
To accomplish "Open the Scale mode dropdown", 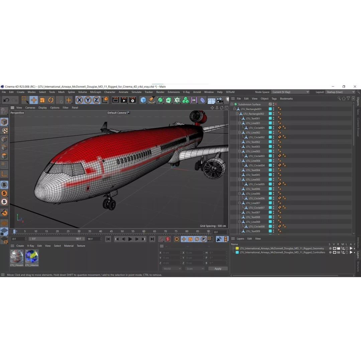I will [195, 269].
